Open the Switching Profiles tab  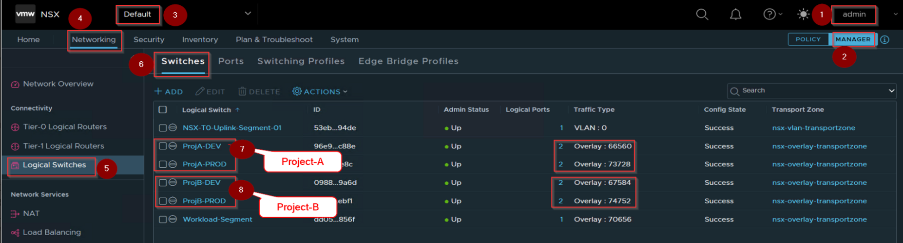click(301, 61)
